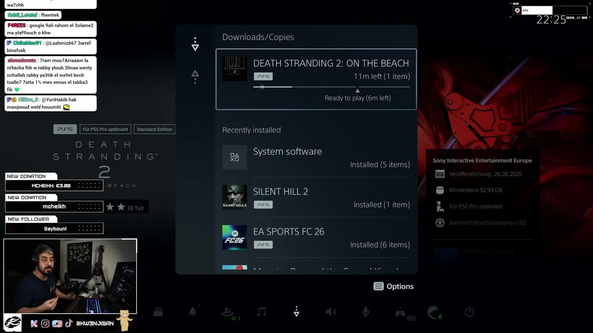Image resolution: width=593 pixels, height=333 pixels.
Task: Click the star rating 39 Tsd
Action: pyautogui.click(x=125, y=208)
